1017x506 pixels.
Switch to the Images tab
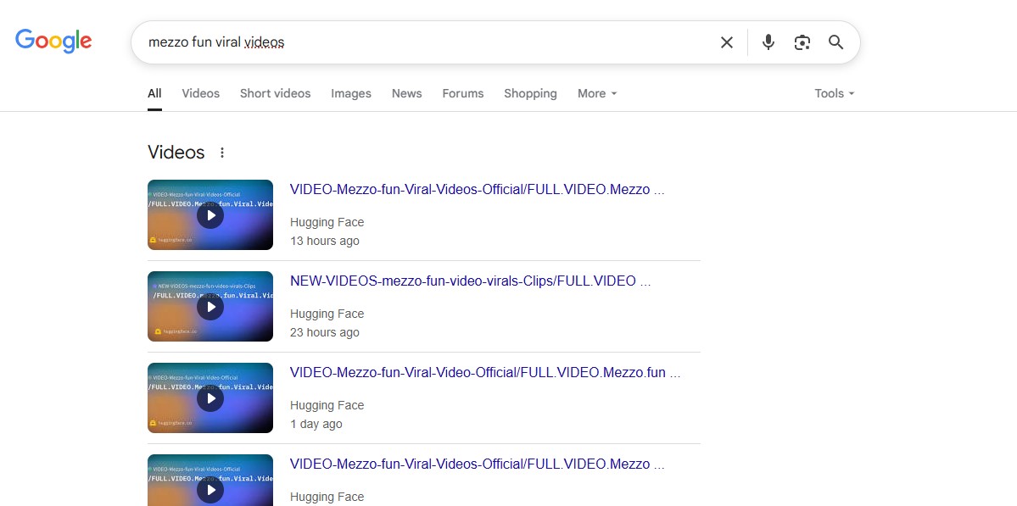(350, 93)
